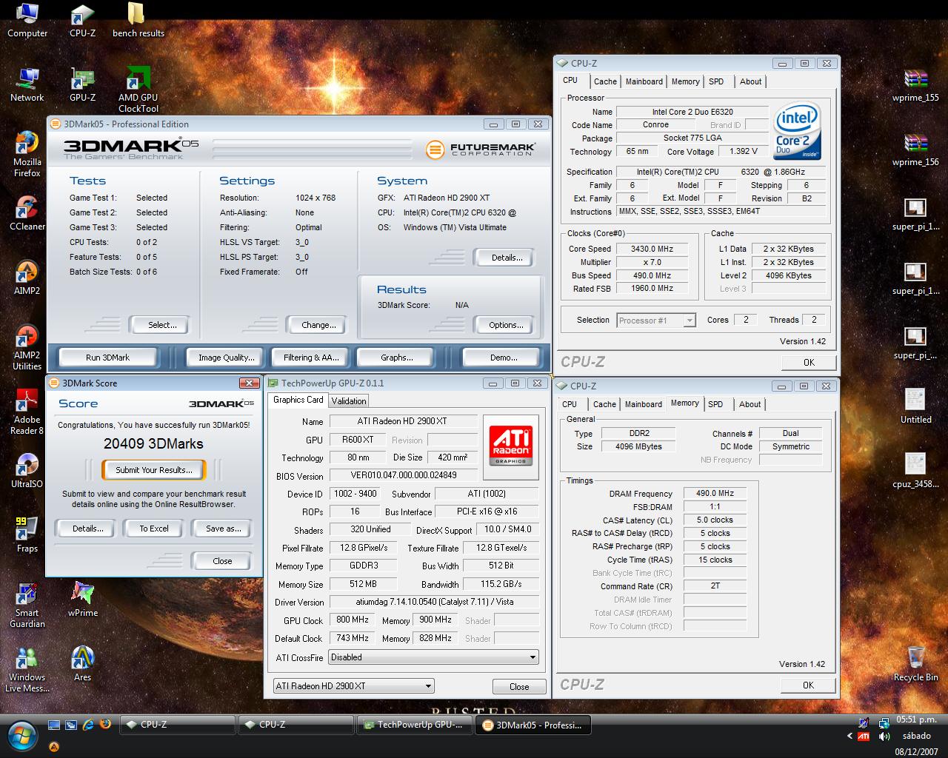Open the bench results folder

(138, 21)
